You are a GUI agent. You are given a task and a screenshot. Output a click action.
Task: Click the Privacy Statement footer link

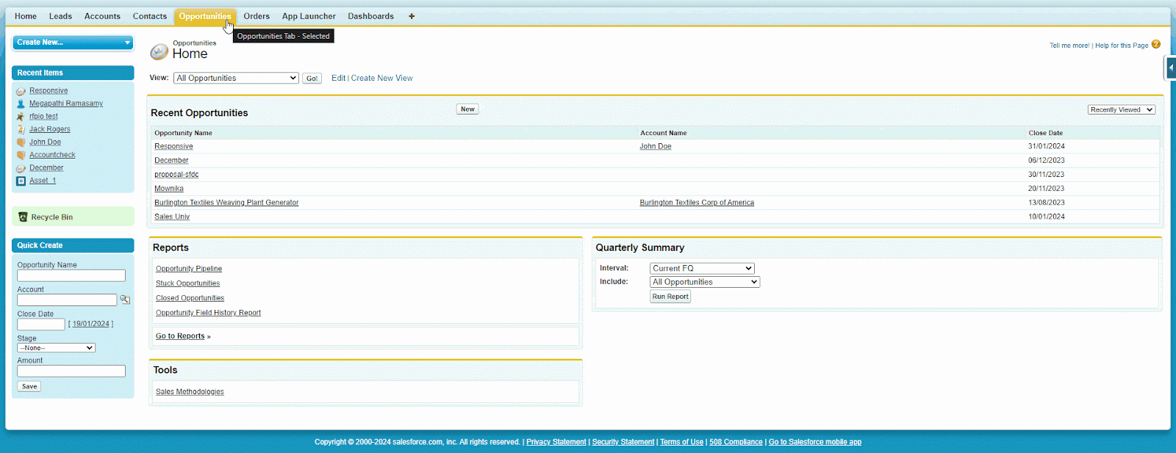click(x=556, y=442)
